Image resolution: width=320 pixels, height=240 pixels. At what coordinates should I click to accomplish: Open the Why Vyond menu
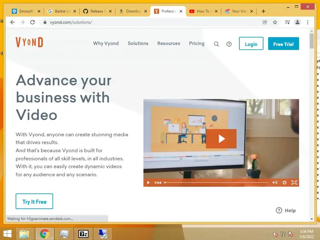pos(106,43)
